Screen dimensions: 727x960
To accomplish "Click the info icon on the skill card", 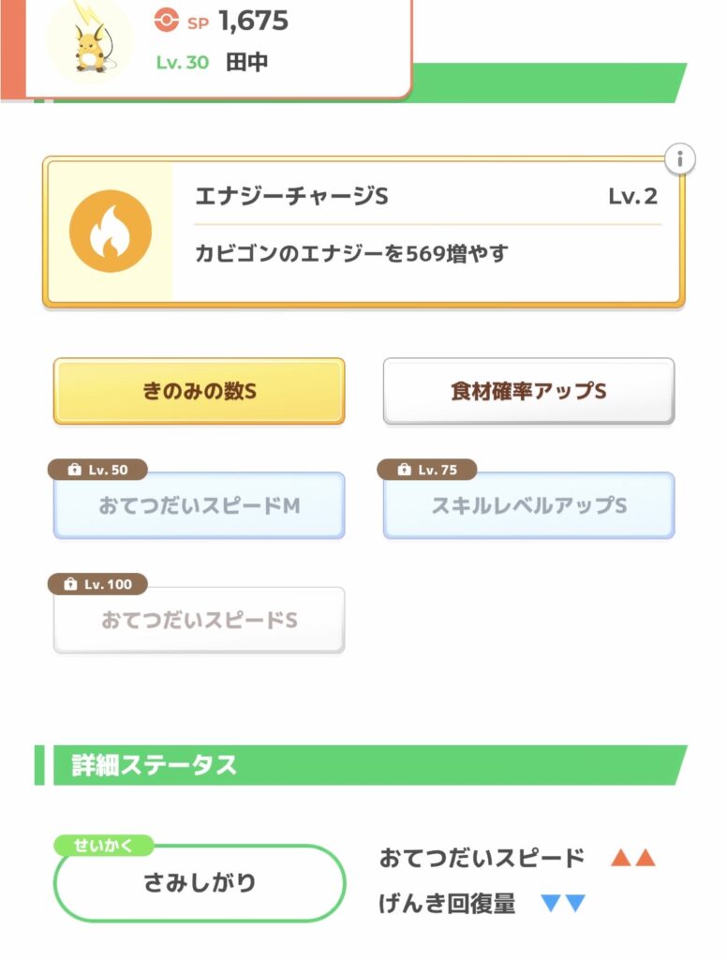I will 680,159.
